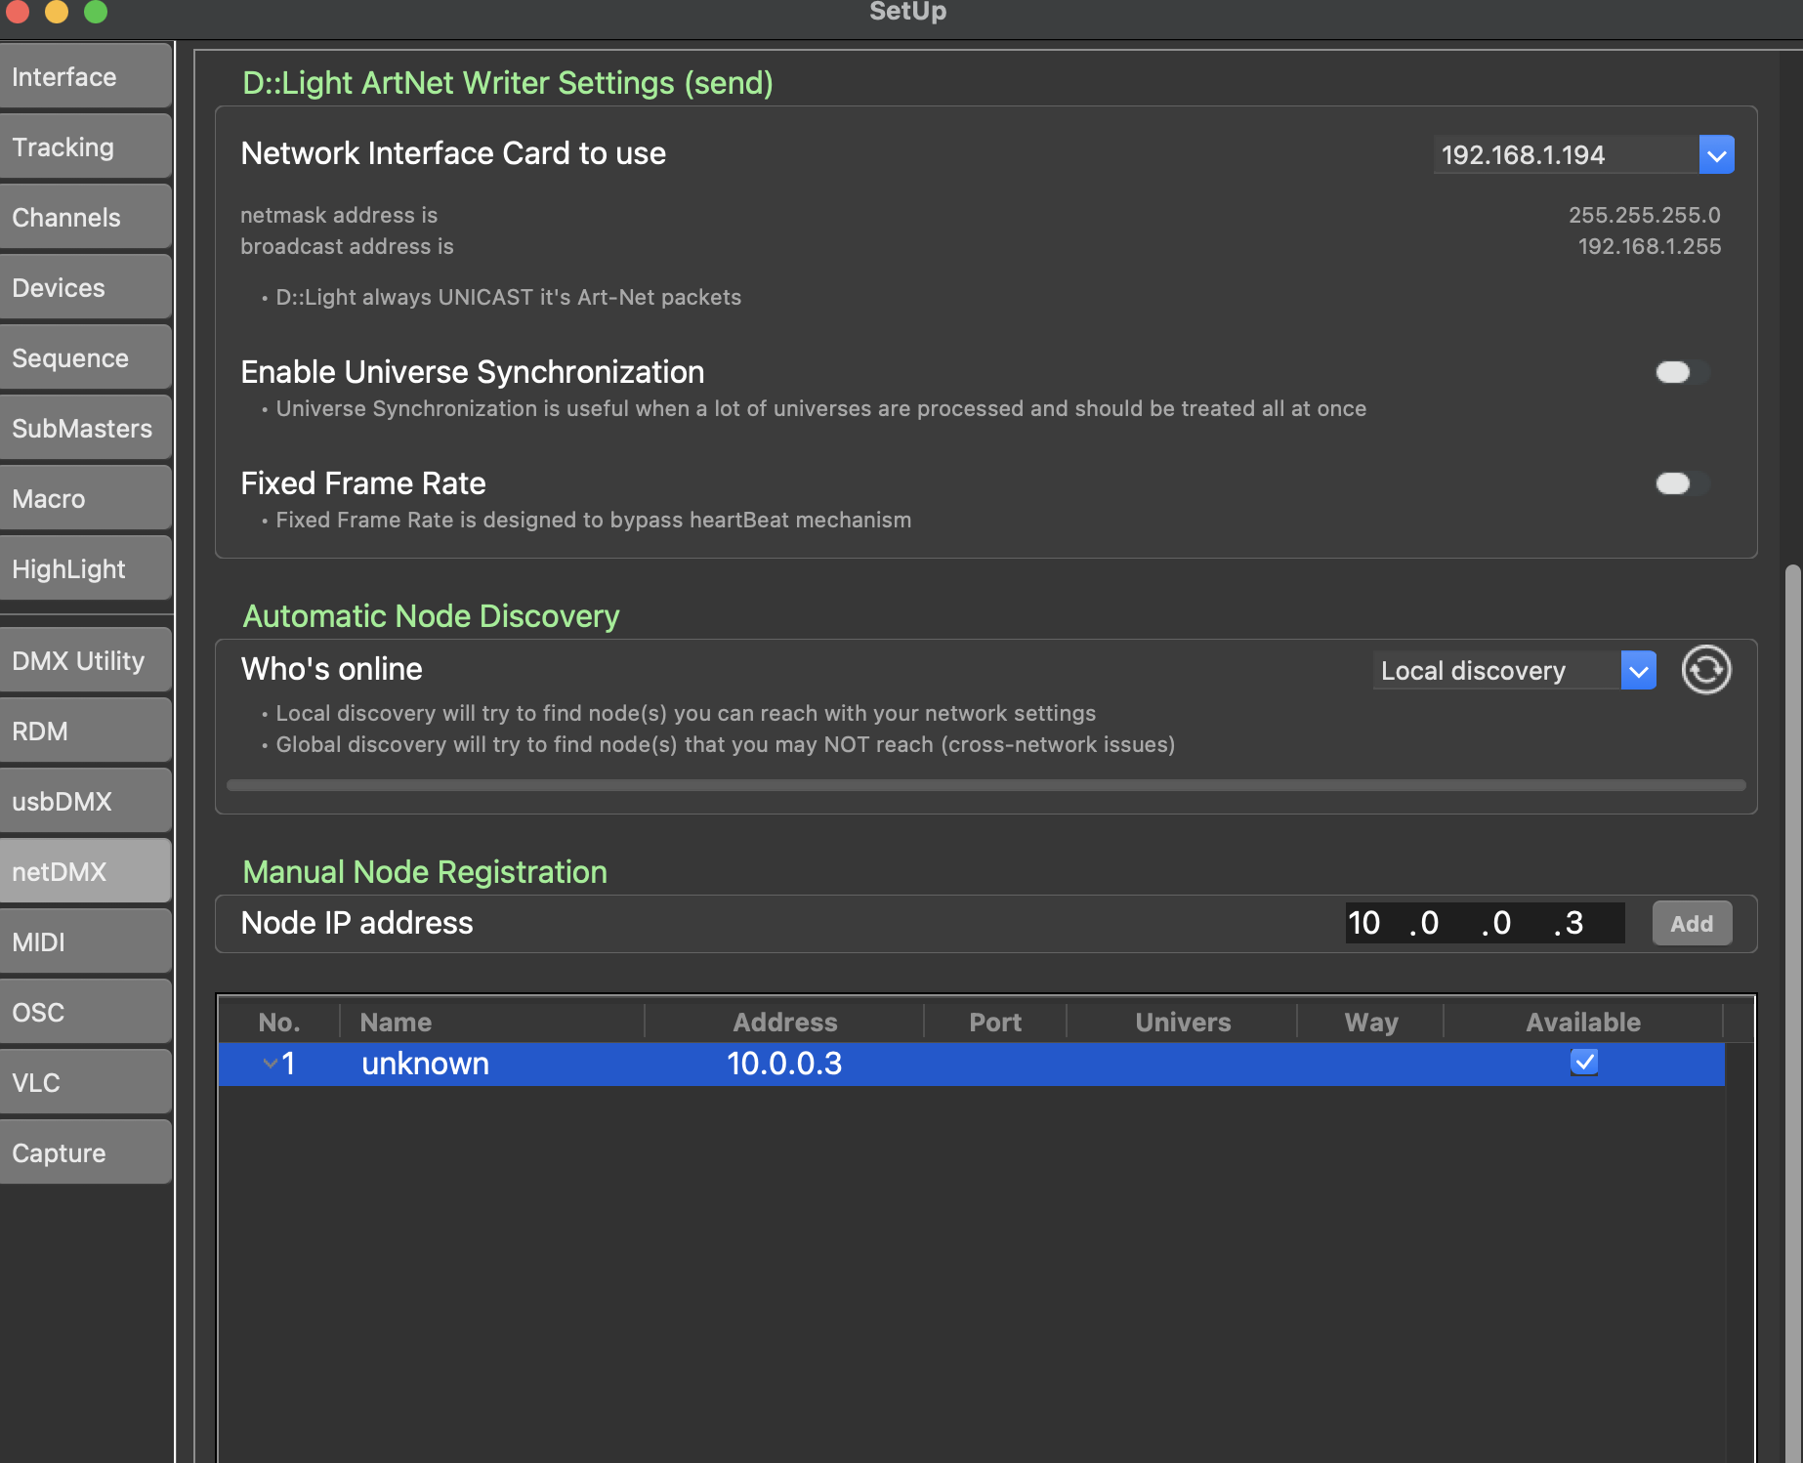
Task: Open the Tracking tab
Action: (86, 147)
